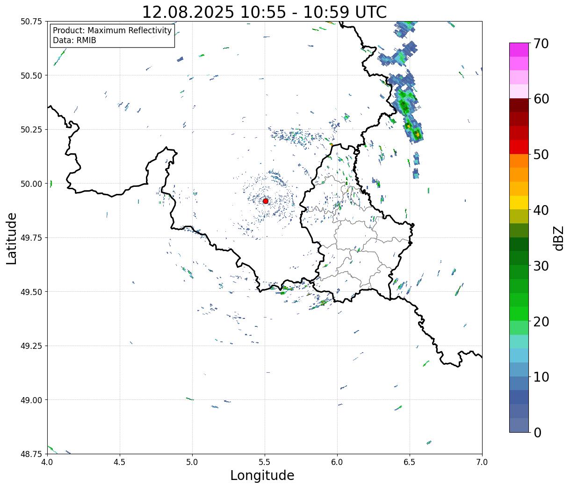
Task: Click the bright green swatch just above 20
Action: pyautogui.click(x=519, y=313)
